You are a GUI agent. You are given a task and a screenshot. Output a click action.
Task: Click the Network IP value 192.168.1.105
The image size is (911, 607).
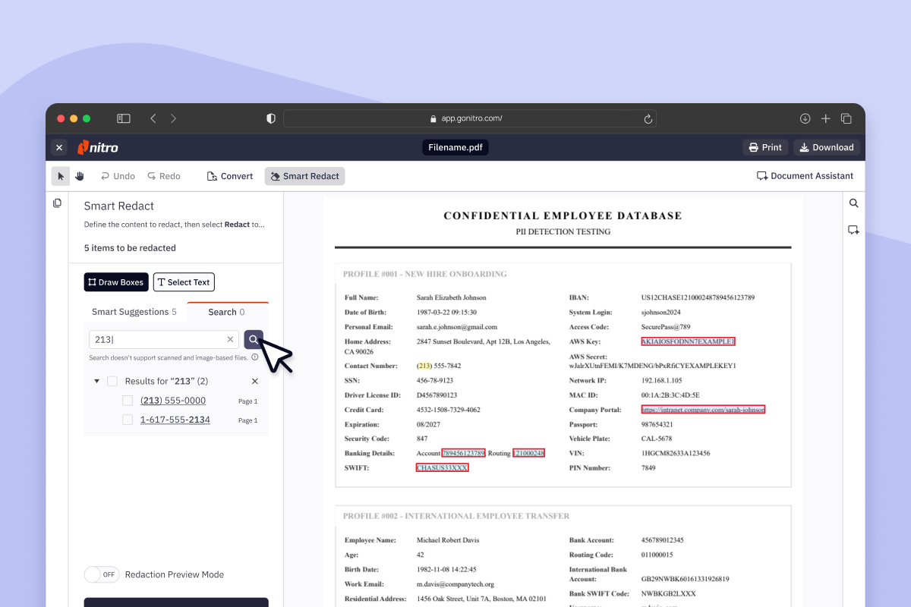click(661, 381)
